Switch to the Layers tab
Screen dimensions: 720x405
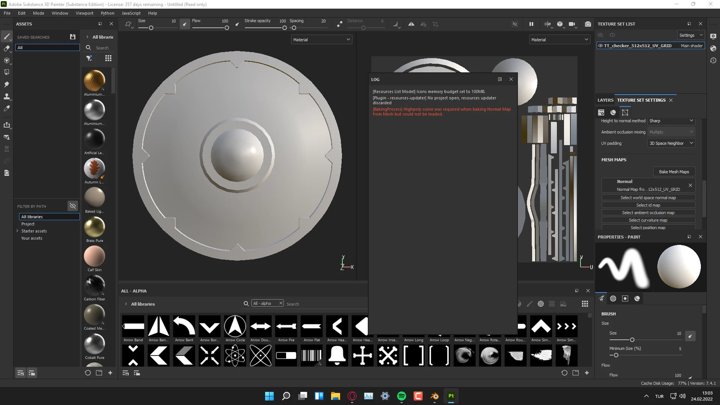pyautogui.click(x=605, y=100)
